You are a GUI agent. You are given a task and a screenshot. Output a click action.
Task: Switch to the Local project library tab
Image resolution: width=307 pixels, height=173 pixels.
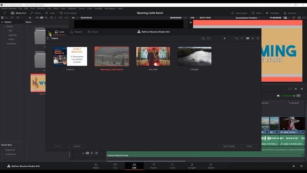(59, 32)
